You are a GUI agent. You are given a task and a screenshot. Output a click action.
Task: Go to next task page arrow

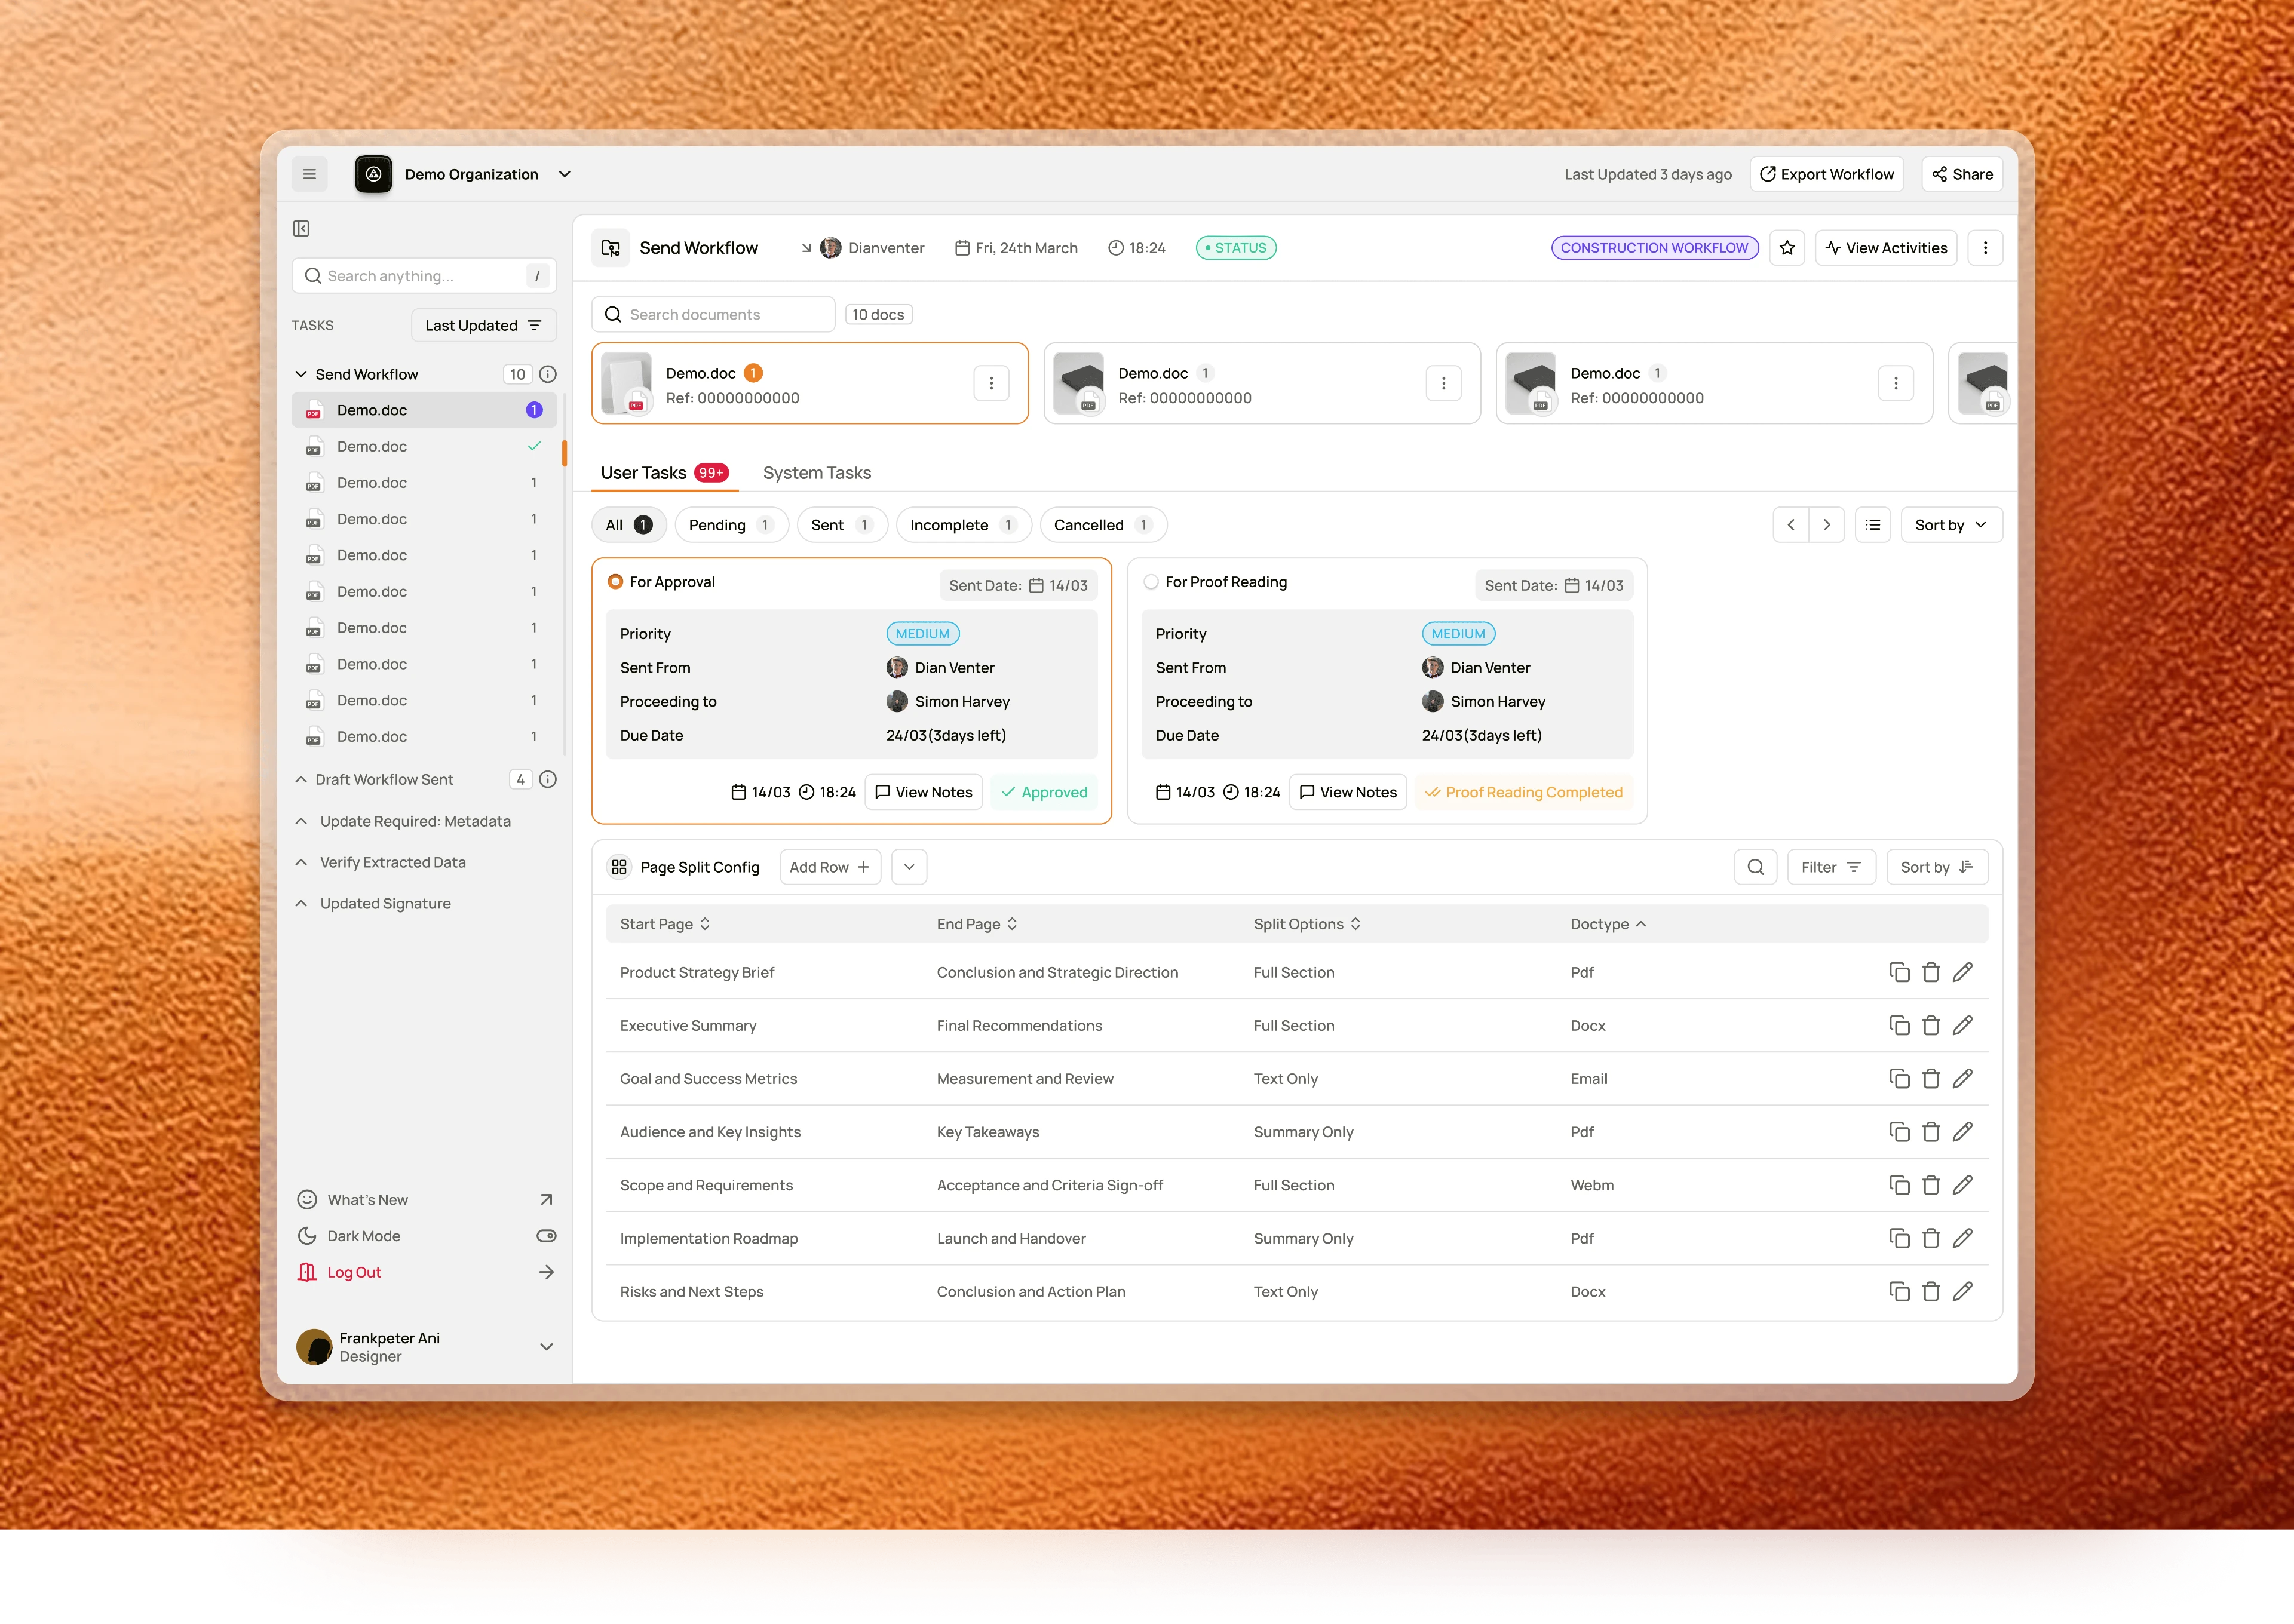tap(1827, 525)
